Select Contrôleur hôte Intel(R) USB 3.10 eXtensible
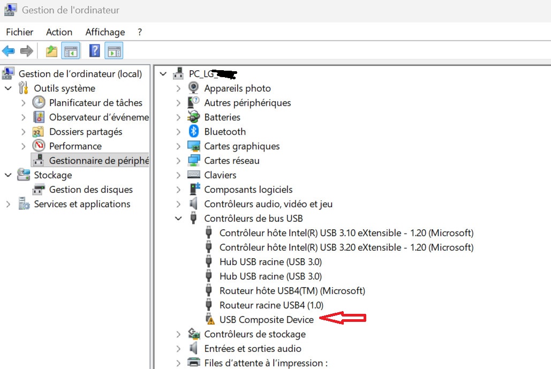The height and width of the screenshot is (369, 551). point(346,233)
